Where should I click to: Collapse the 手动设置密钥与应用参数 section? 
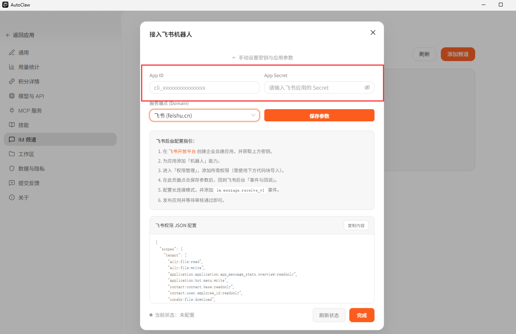[x=262, y=58]
